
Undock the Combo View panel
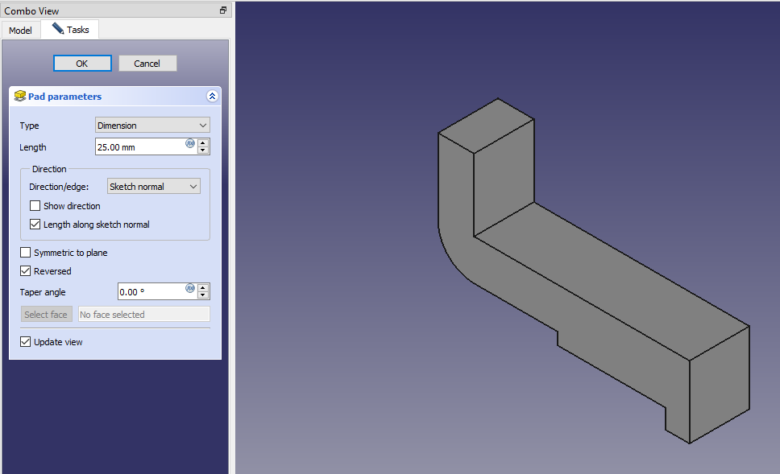point(223,10)
